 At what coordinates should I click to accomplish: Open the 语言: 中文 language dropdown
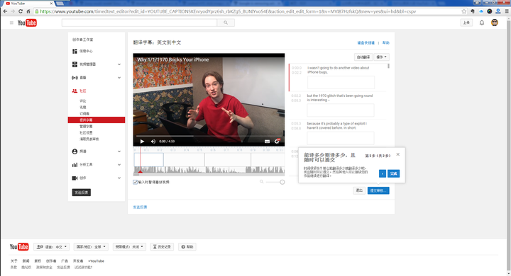coord(52,247)
